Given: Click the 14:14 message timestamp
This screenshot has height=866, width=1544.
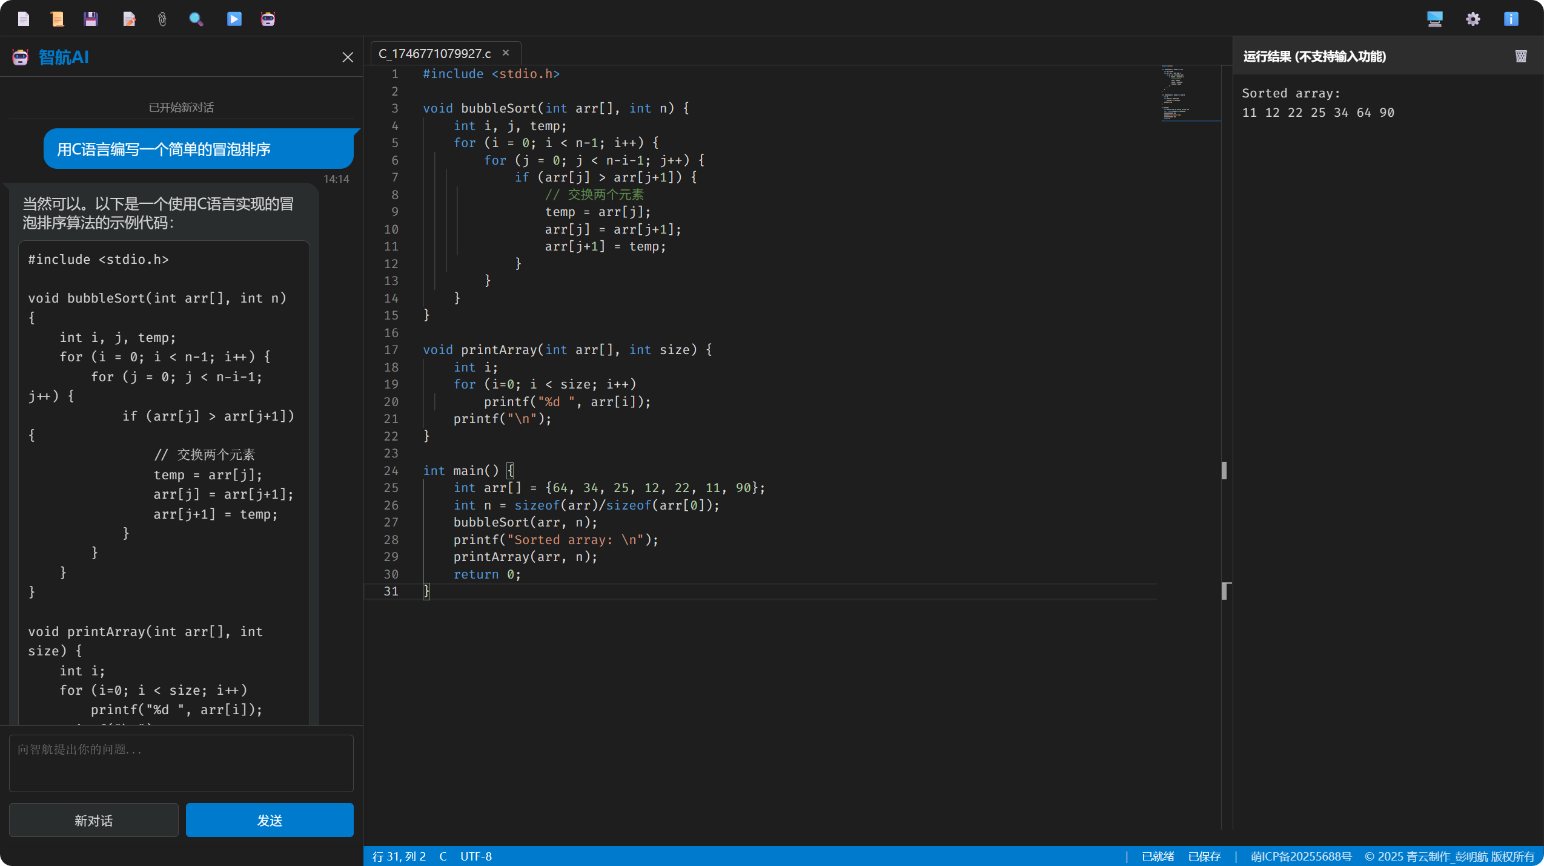Looking at the screenshot, I should click(336, 179).
